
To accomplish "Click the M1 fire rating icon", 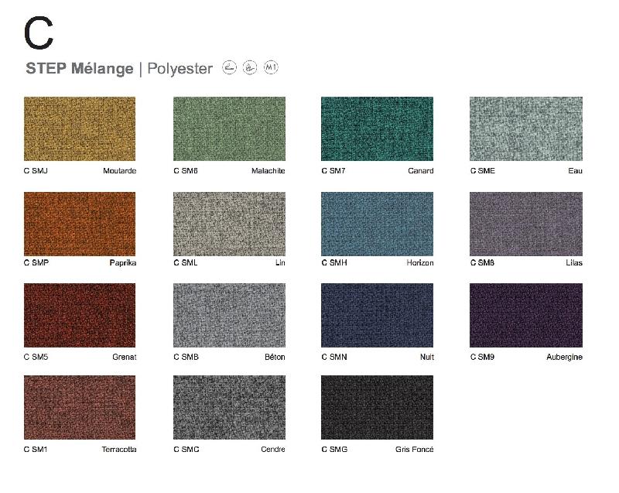I will pos(271,68).
